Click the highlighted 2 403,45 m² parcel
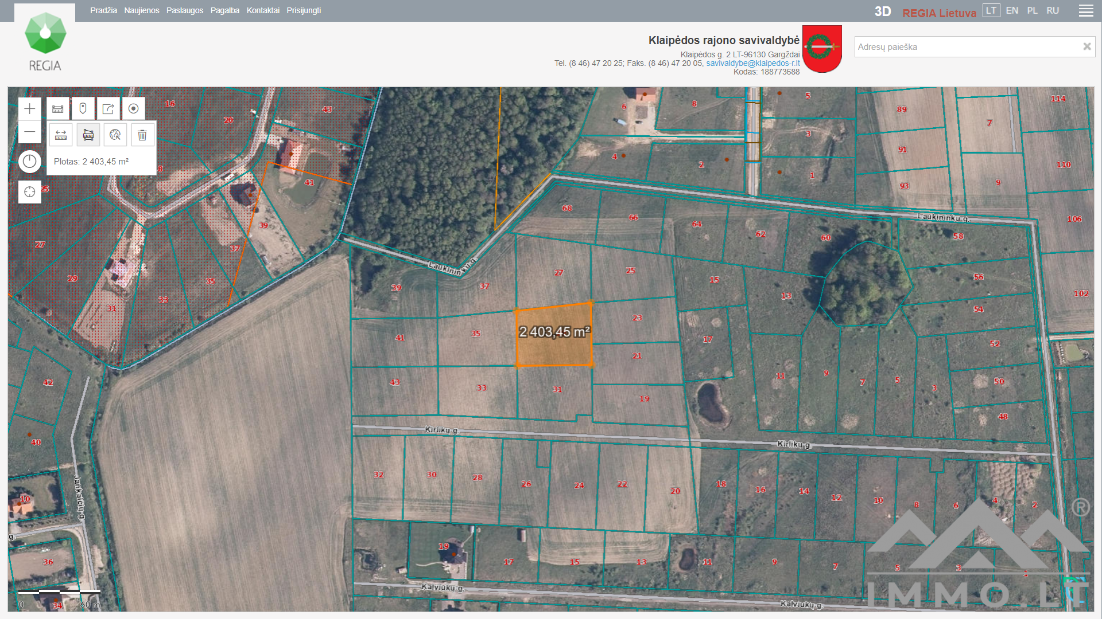Image resolution: width=1102 pixels, height=619 pixels. click(x=554, y=334)
